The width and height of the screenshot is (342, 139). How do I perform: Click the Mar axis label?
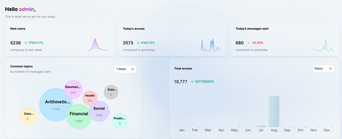(208, 130)
